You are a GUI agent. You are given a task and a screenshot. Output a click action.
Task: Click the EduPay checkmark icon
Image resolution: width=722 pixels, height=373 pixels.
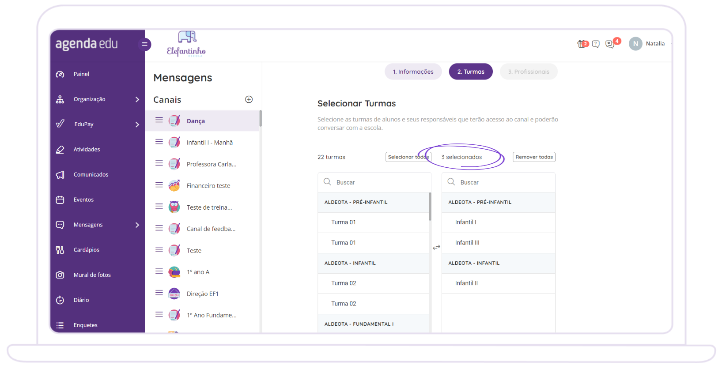(60, 124)
